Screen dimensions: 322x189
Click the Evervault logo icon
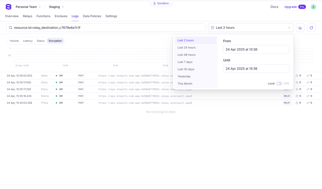8,7
